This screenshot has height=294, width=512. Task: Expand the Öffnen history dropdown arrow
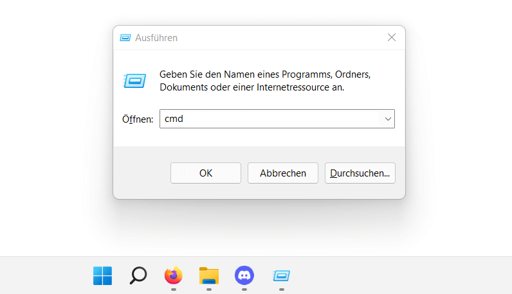pyautogui.click(x=388, y=119)
